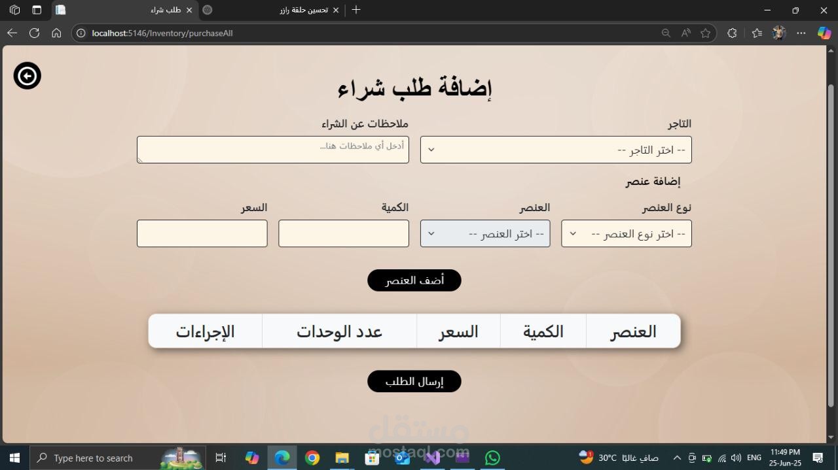Click the السعر table column header
Viewport: 838px width, 470px height.
coord(458,331)
